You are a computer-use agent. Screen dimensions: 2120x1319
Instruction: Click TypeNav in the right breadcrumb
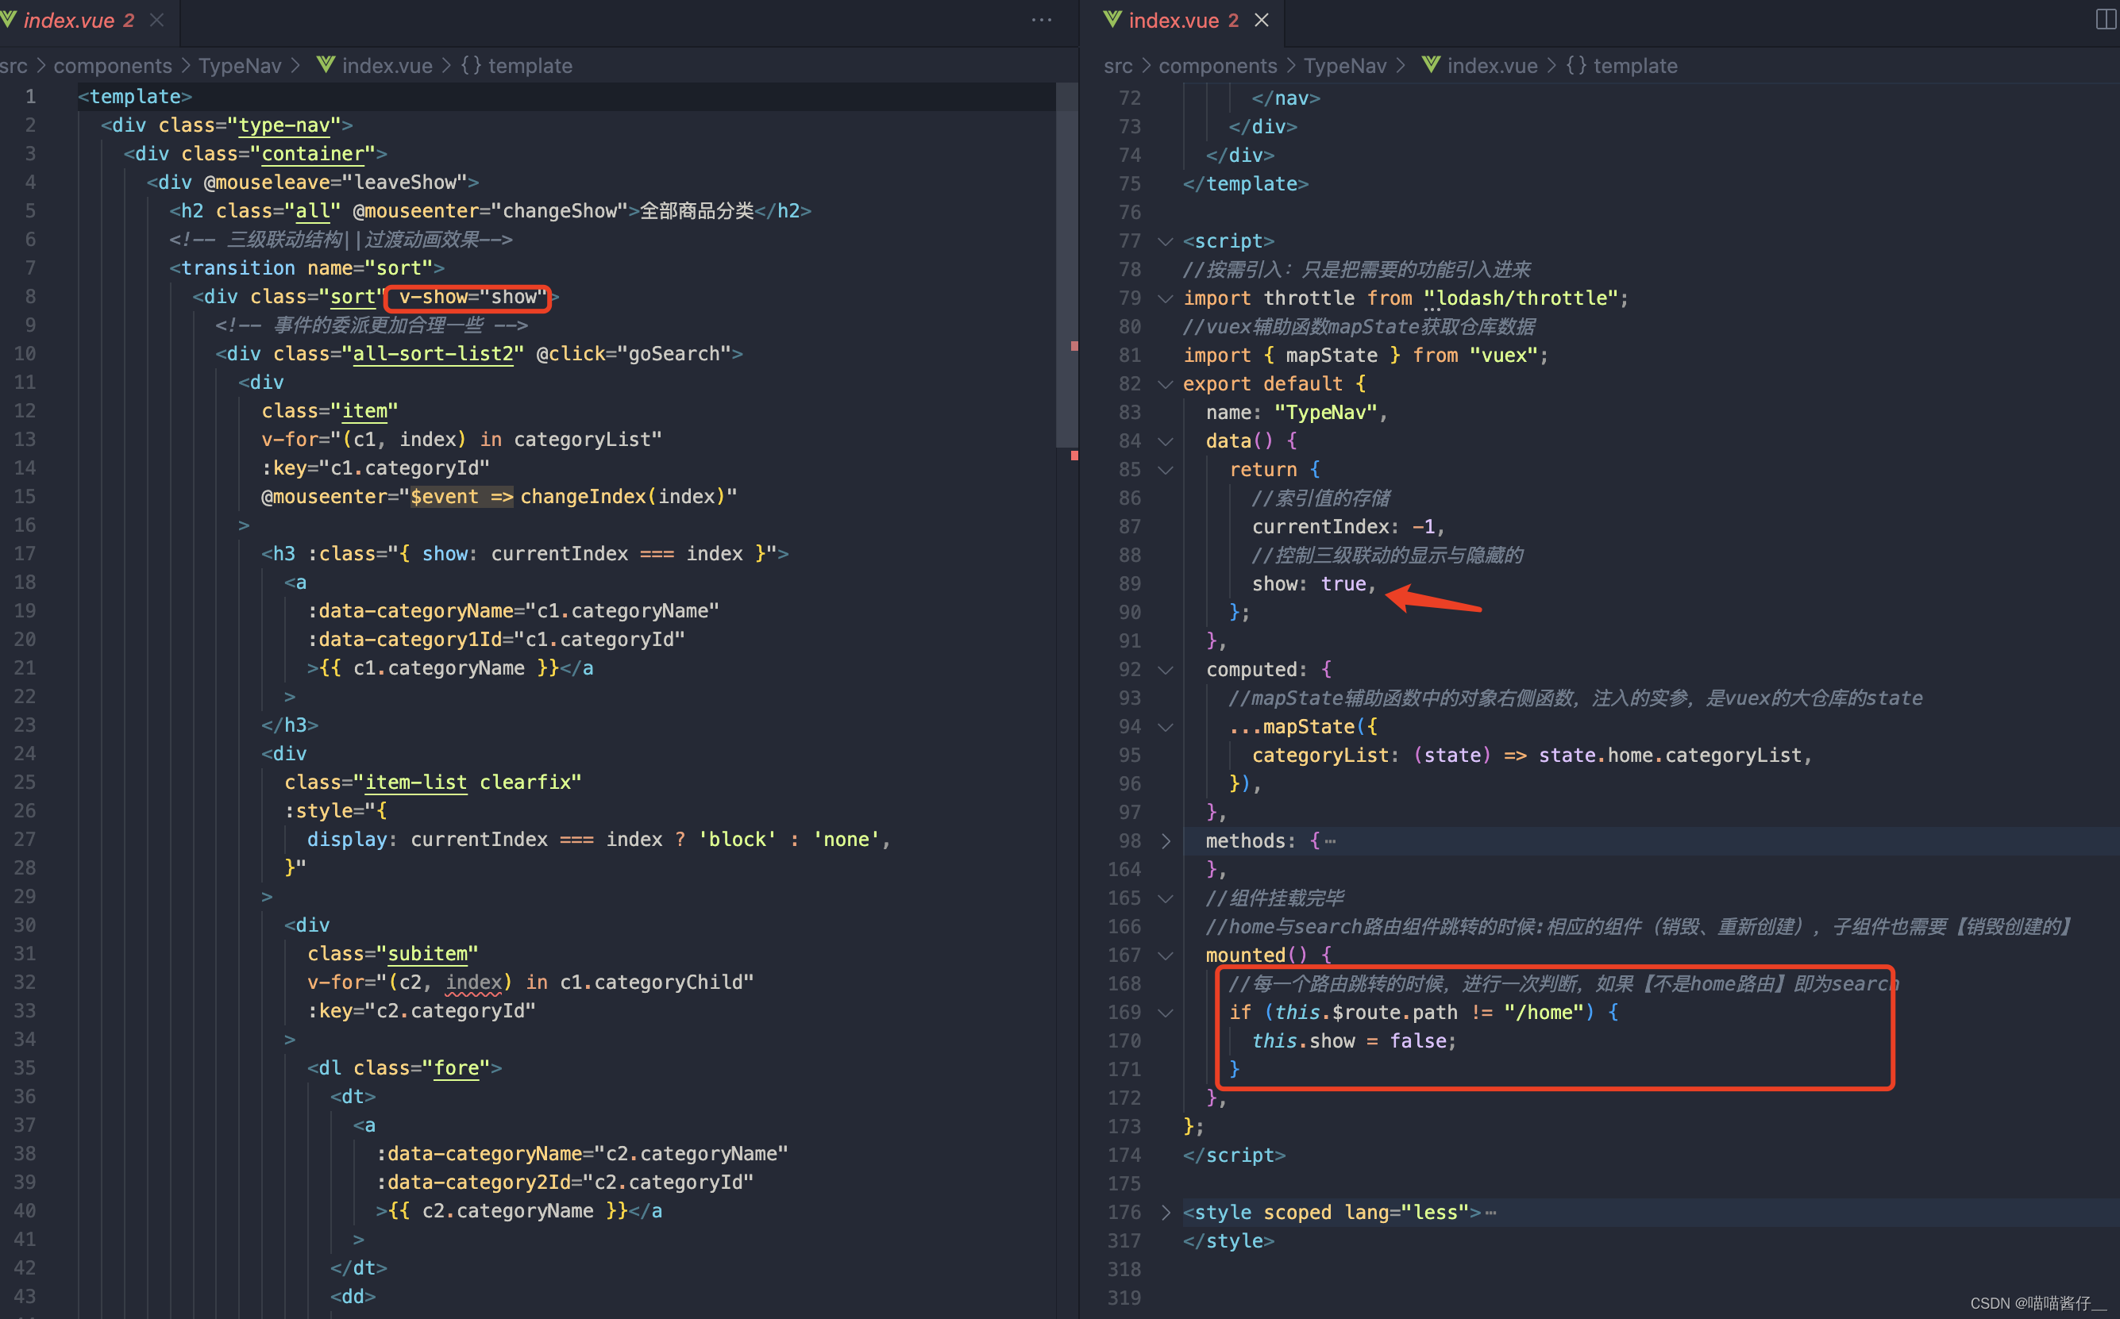pyautogui.click(x=1344, y=65)
